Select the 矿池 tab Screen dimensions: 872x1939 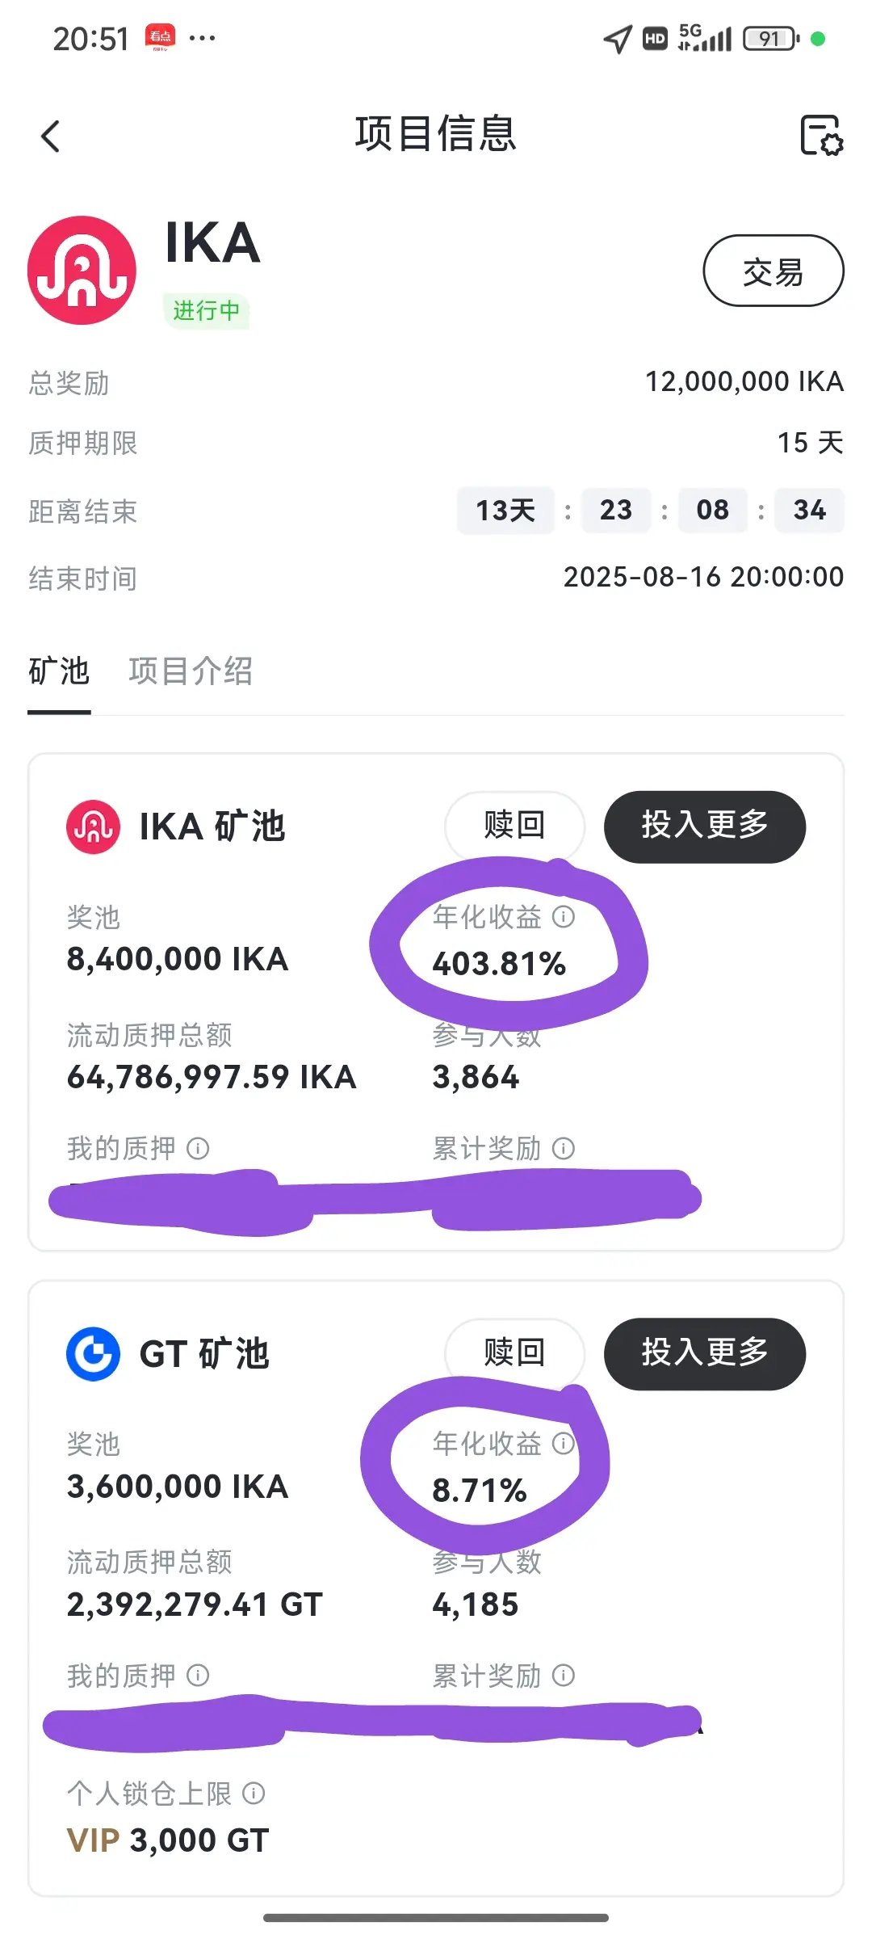(x=59, y=671)
